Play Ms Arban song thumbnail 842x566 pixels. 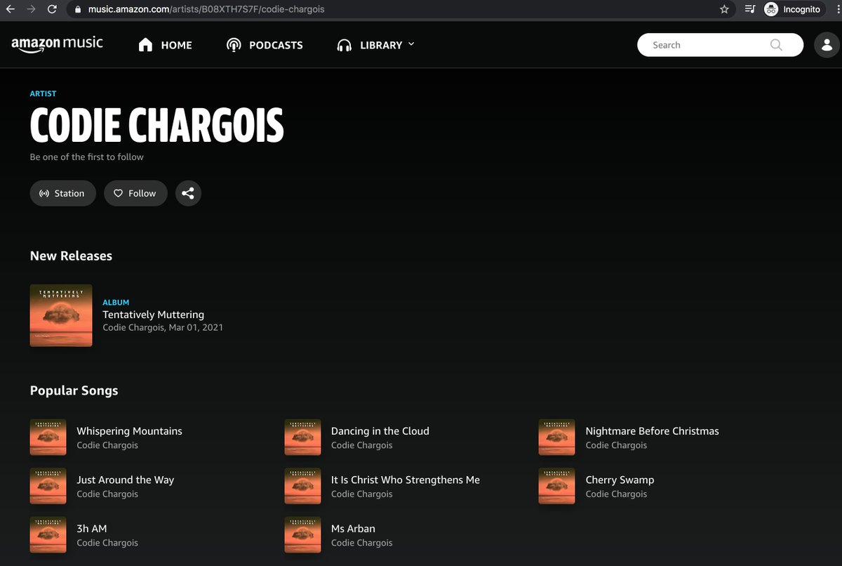click(302, 534)
